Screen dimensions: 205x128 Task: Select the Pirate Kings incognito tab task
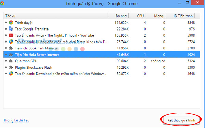[101, 42]
